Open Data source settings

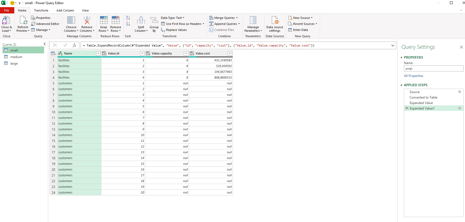point(275,24)
